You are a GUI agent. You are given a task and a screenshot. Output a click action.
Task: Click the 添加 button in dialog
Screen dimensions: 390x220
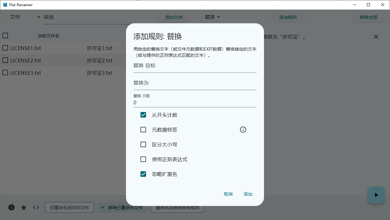248,194
